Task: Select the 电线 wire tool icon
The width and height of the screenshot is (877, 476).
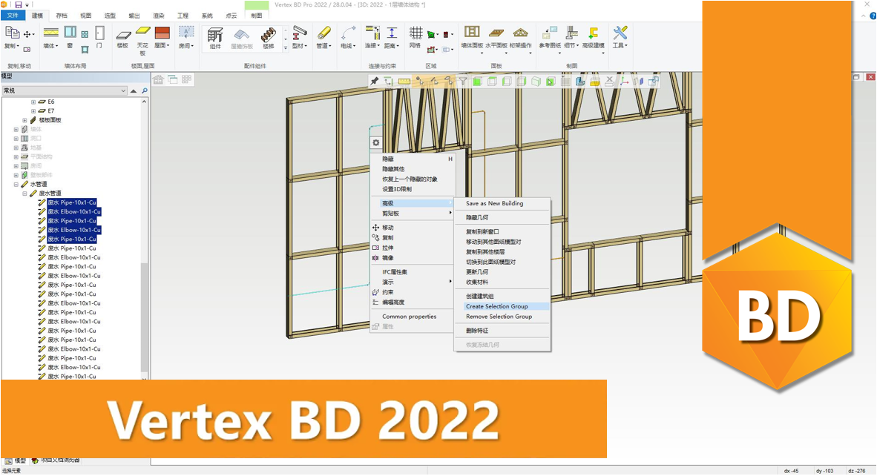Action: tap(348, 33)
